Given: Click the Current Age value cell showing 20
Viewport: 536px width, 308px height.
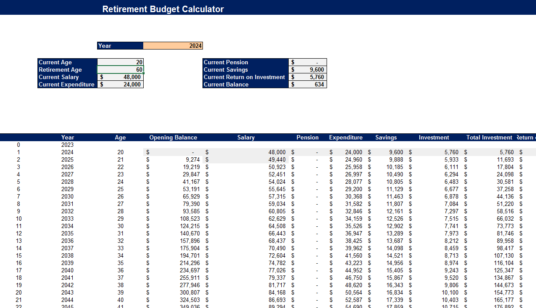Looking at the screenshot, I should [121, 62].
